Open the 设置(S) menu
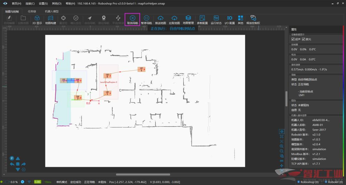Viewport: 346px width, 185px height. (x=43, y=4)
